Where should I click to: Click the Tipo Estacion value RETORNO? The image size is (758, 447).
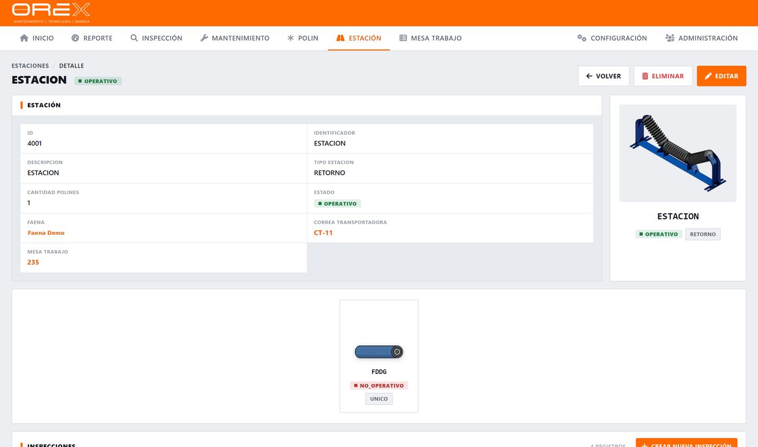(x=330, y=173)
